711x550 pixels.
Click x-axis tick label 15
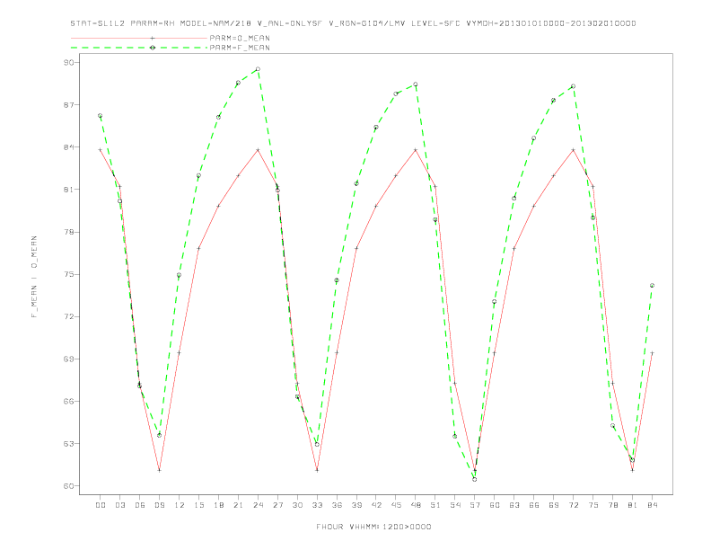(198, 505)
